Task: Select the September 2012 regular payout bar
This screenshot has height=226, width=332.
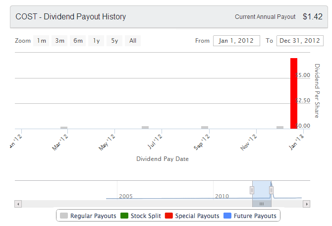Action: [205, 128]
